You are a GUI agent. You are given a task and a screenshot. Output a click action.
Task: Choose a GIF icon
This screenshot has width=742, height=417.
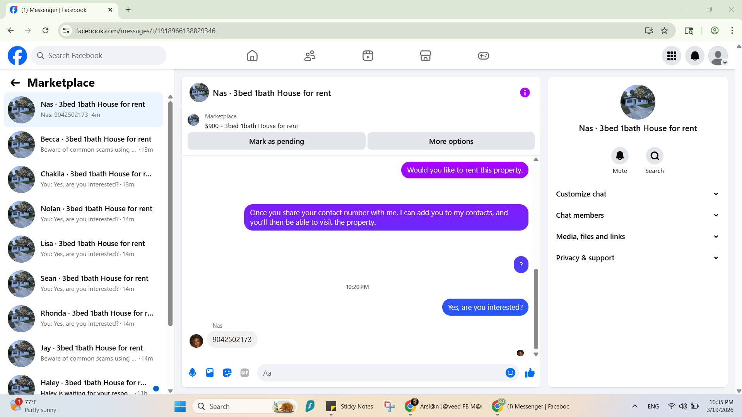point(244,373)
